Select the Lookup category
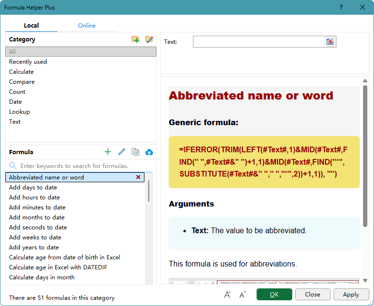 81,112
